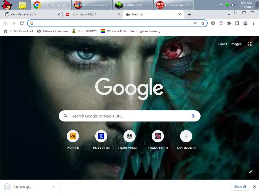This screenshot has width=259, height=194.
Task: Toggle the side panel icon
Action: [x=237, y=23]
